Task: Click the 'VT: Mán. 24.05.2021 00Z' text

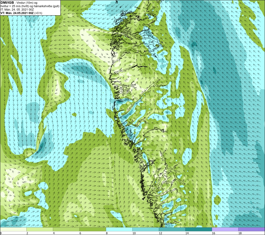Action: 17,13
